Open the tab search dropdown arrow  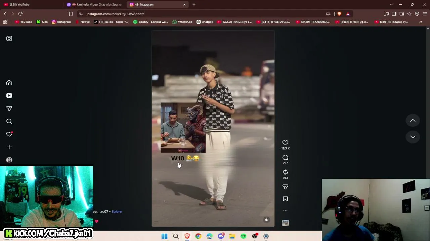[391, 5]
